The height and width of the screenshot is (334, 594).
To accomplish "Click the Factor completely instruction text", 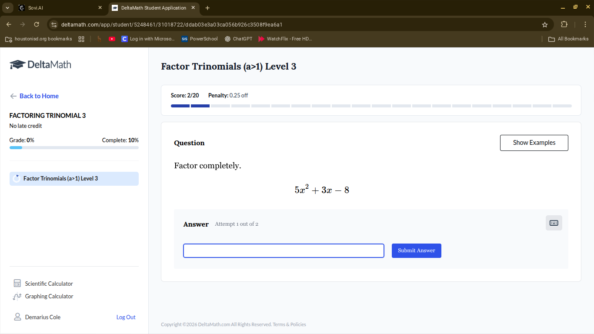I will [207, 166].
